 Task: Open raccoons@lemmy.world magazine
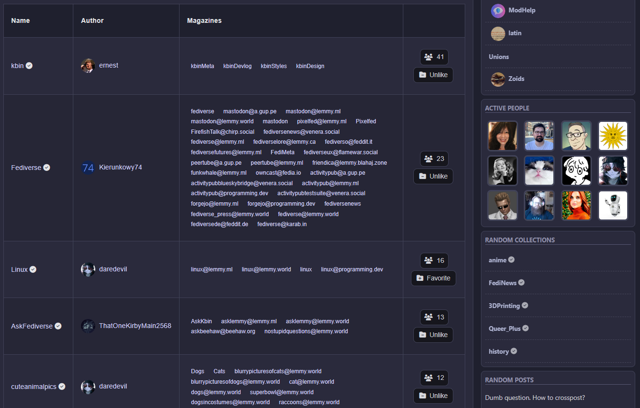tap(309, 402)
